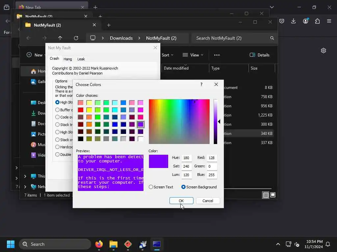Open Explorer's See more ellipsis menu
The image size is (337, 252).
[217, 55]
